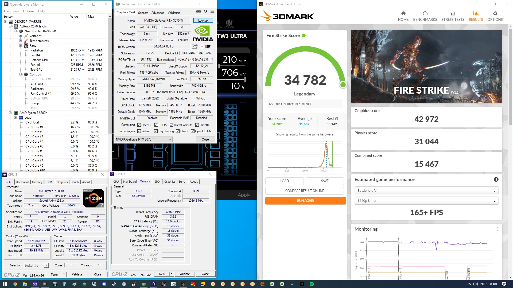Click SAVE result button in 3DMark
This screenshot has width=513, height=288.
point(325,181)
